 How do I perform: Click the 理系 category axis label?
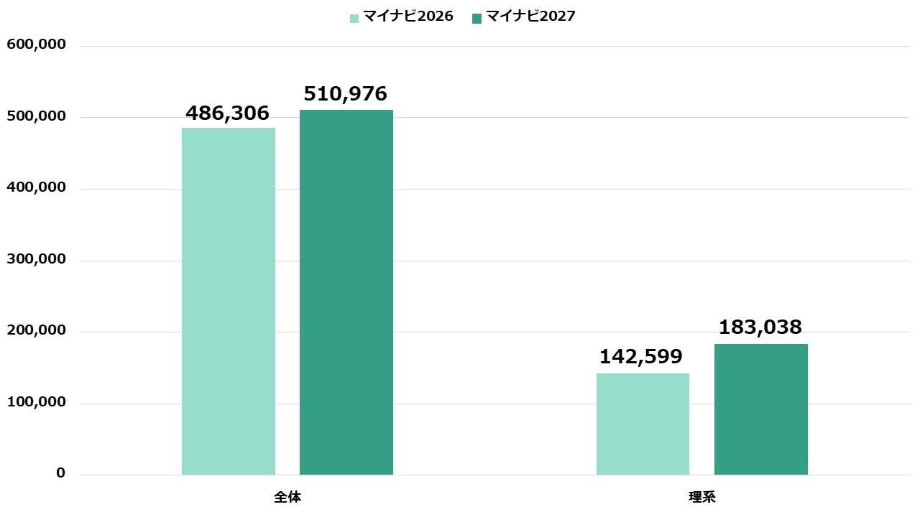point(701,497)
